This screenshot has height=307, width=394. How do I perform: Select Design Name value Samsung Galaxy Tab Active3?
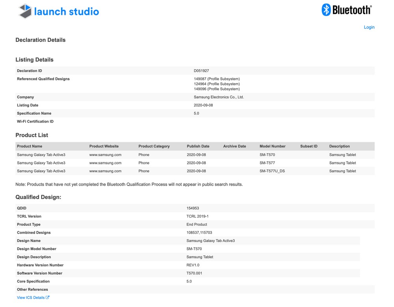pos(210,241)
